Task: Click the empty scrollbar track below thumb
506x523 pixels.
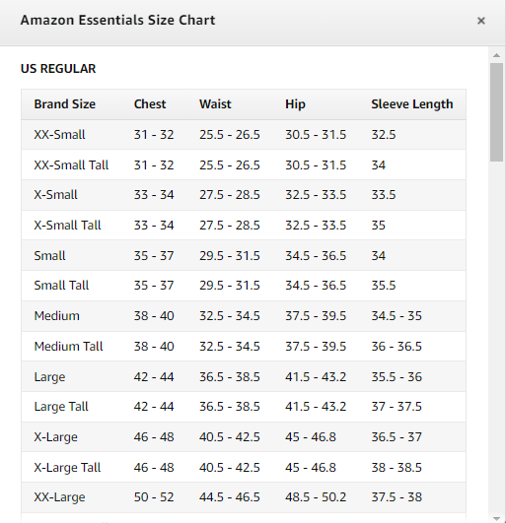Action: tap(497, 337)
